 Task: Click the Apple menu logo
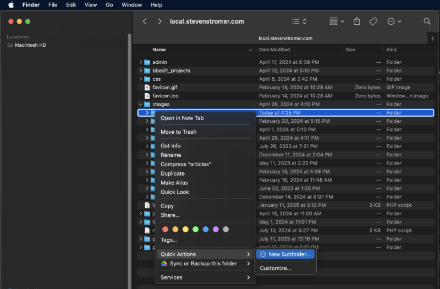click(10, 5)
